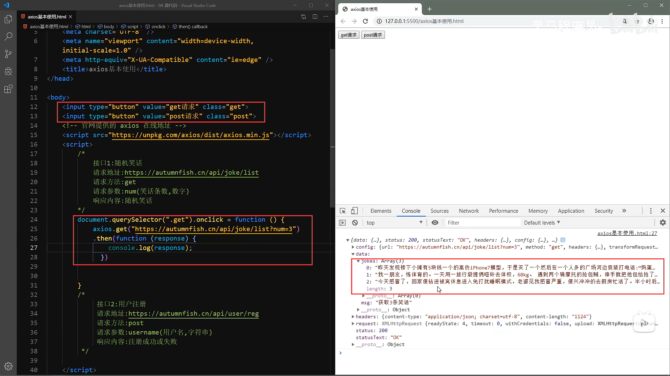Click the browser address bar URL
This screenshot has height=376, width=670.
pos(424,21)
